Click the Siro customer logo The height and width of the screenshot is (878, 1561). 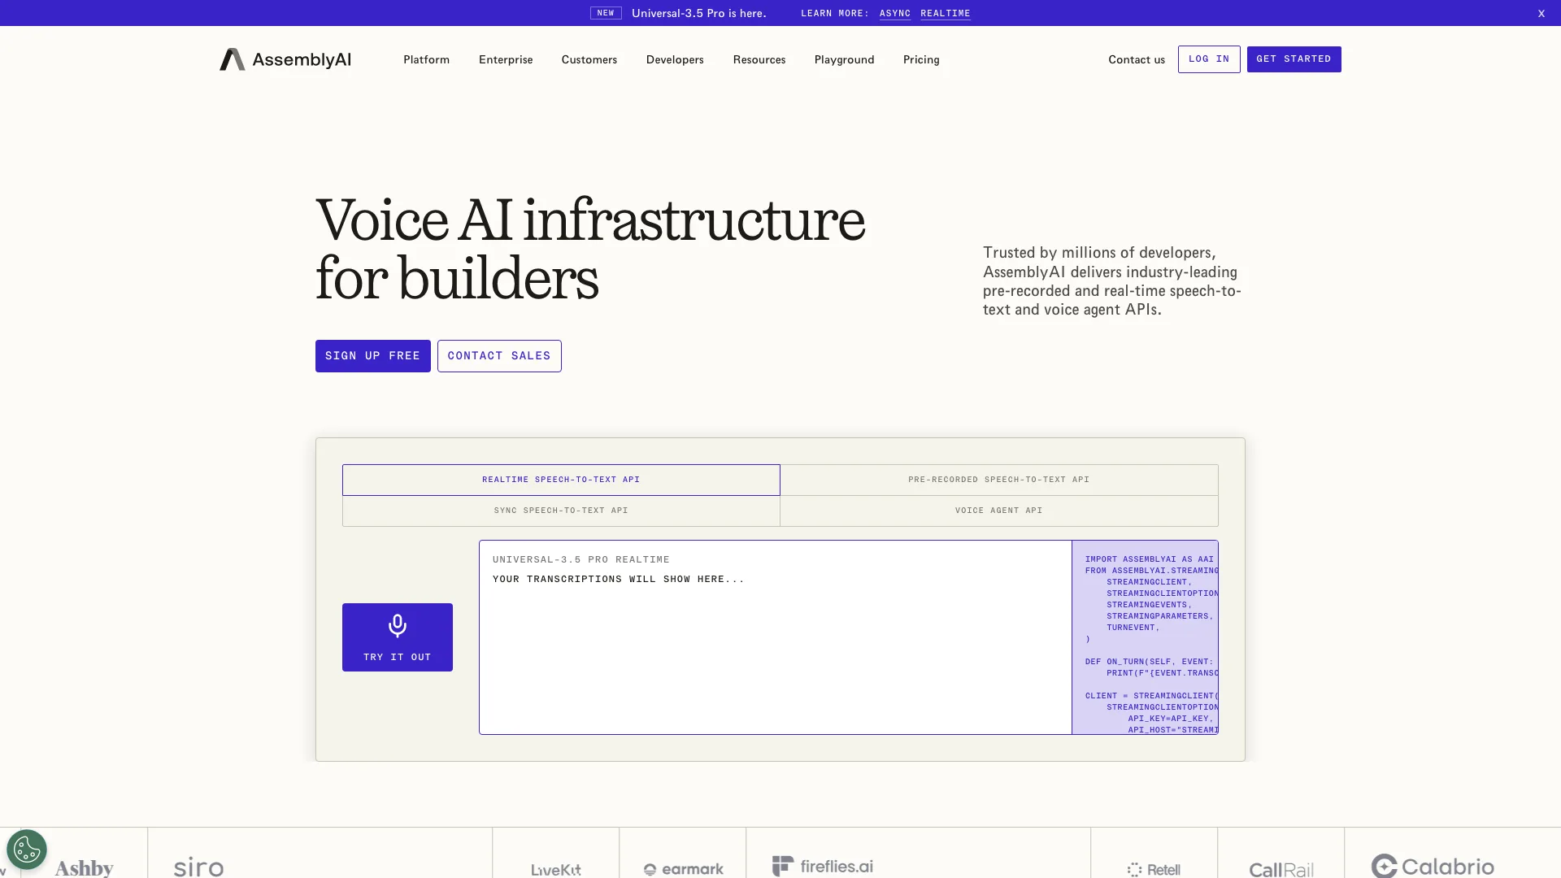[198, 867]
